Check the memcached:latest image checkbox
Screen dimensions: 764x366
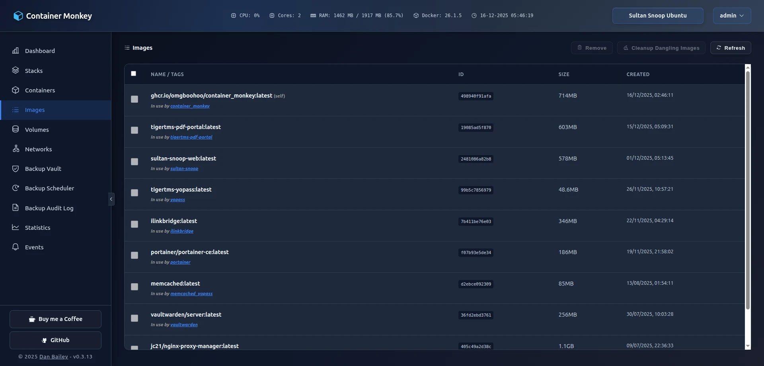coord(134,287)
